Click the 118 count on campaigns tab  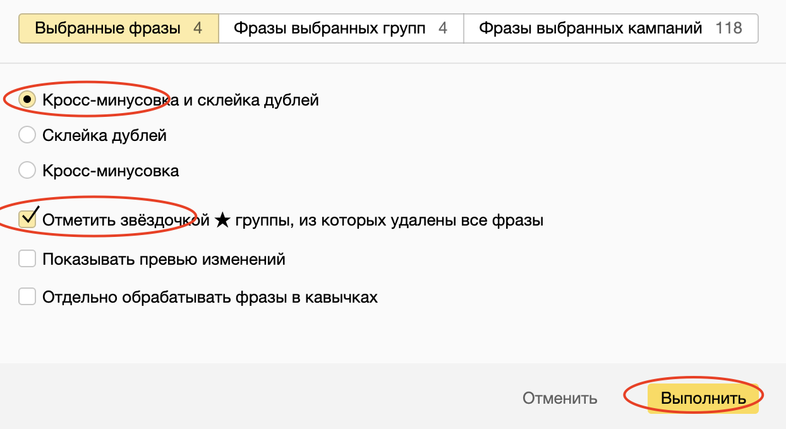pyautogui.click(x=729, y=28)
